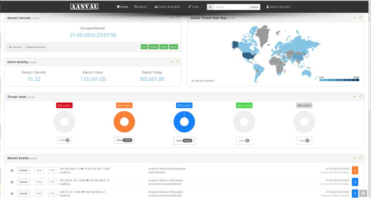Open the Tools dropdown menu
This screenshot has height=198, width=371.
pos(195,7)
